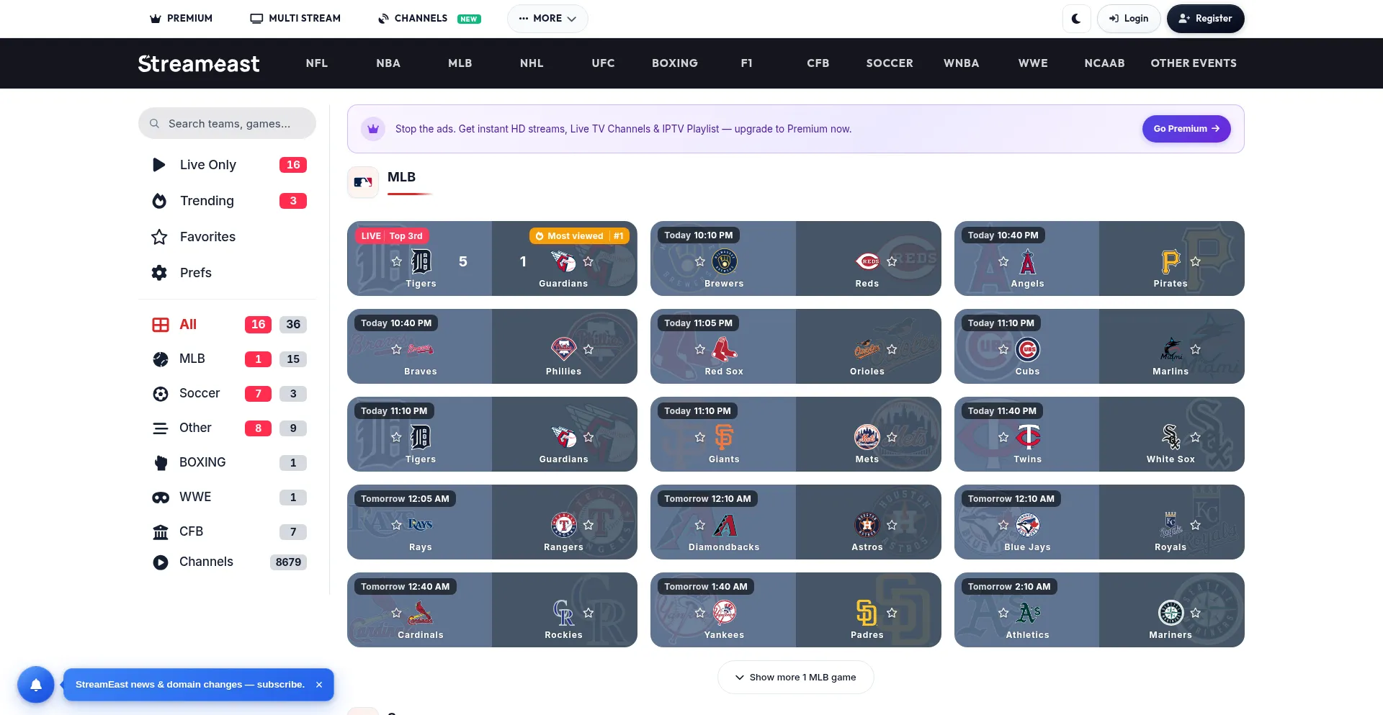Click the Favorites star icon in sidebar

159,237
